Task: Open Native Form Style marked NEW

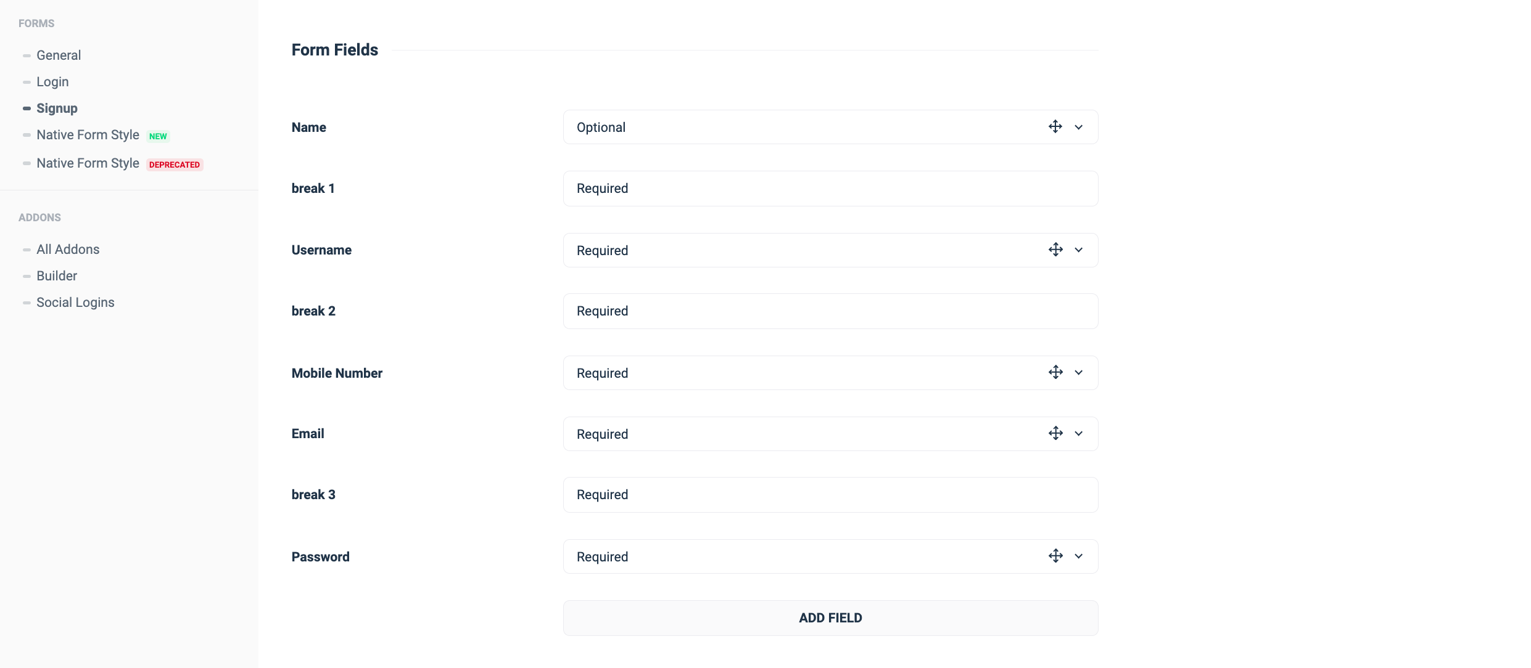Action: click(88, 135)
